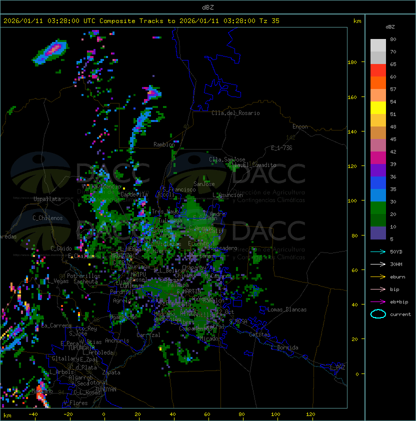The image size is (416, 421).
Task: Select the dark orange 57-60 dBZ swatch
Action: pos(378,82)
